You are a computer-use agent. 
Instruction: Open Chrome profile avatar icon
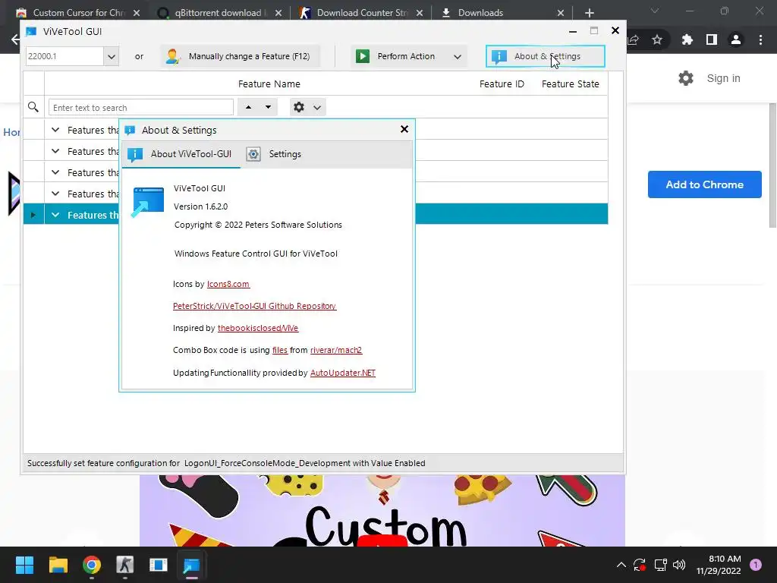736,39
